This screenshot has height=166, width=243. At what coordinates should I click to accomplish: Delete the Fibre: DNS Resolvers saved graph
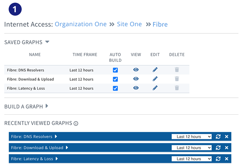point(177,70)
